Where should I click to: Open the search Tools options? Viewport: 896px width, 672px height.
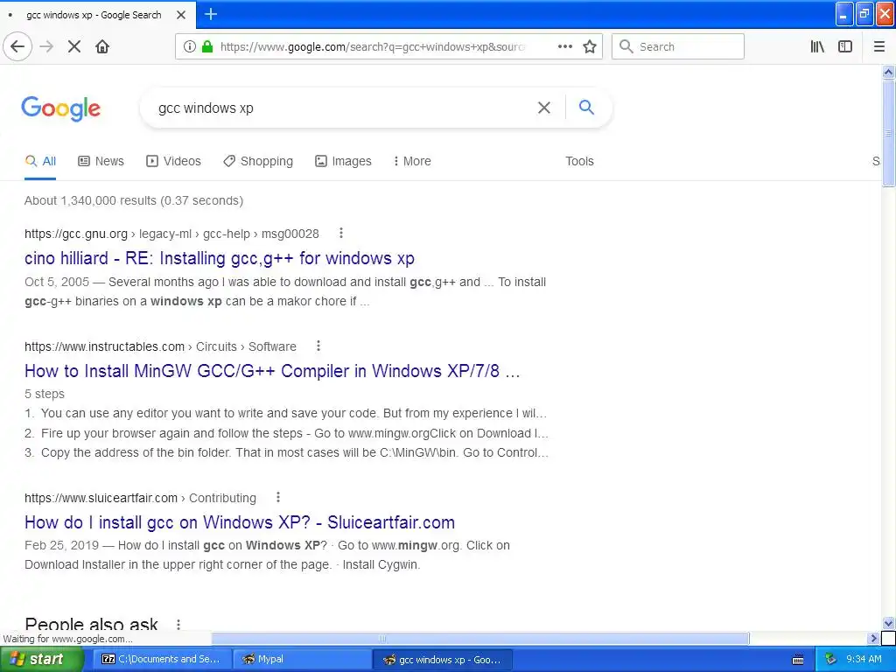[x=579, y=161]
